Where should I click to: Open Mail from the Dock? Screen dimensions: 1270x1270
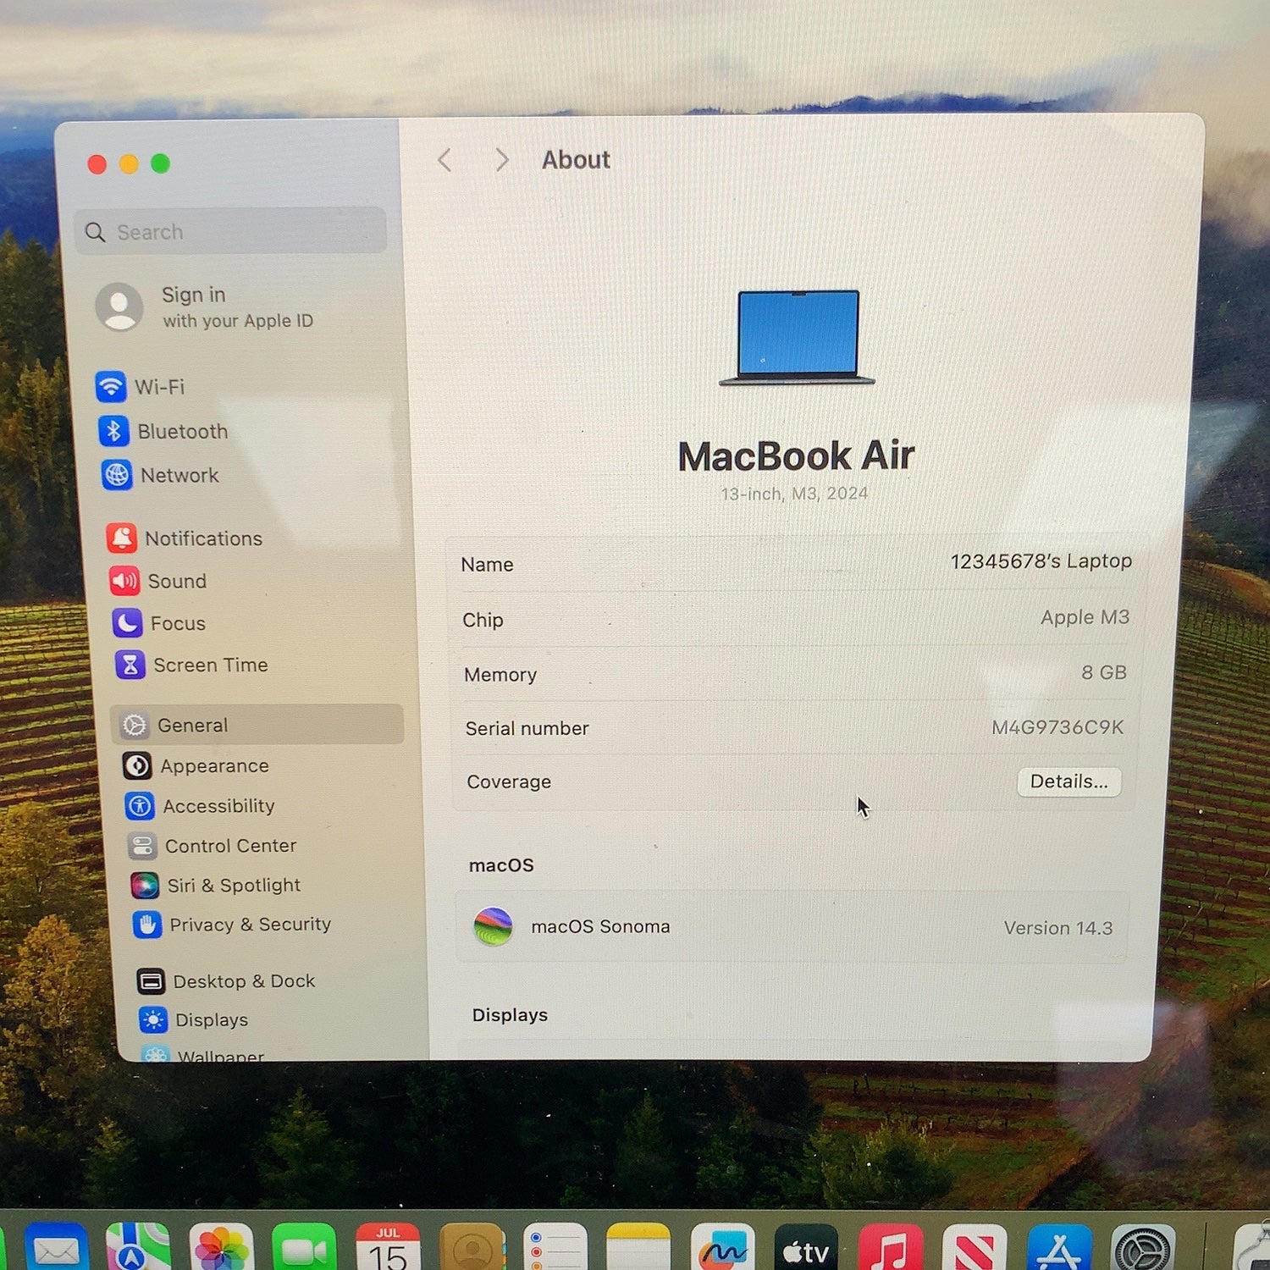point(56,1249)
